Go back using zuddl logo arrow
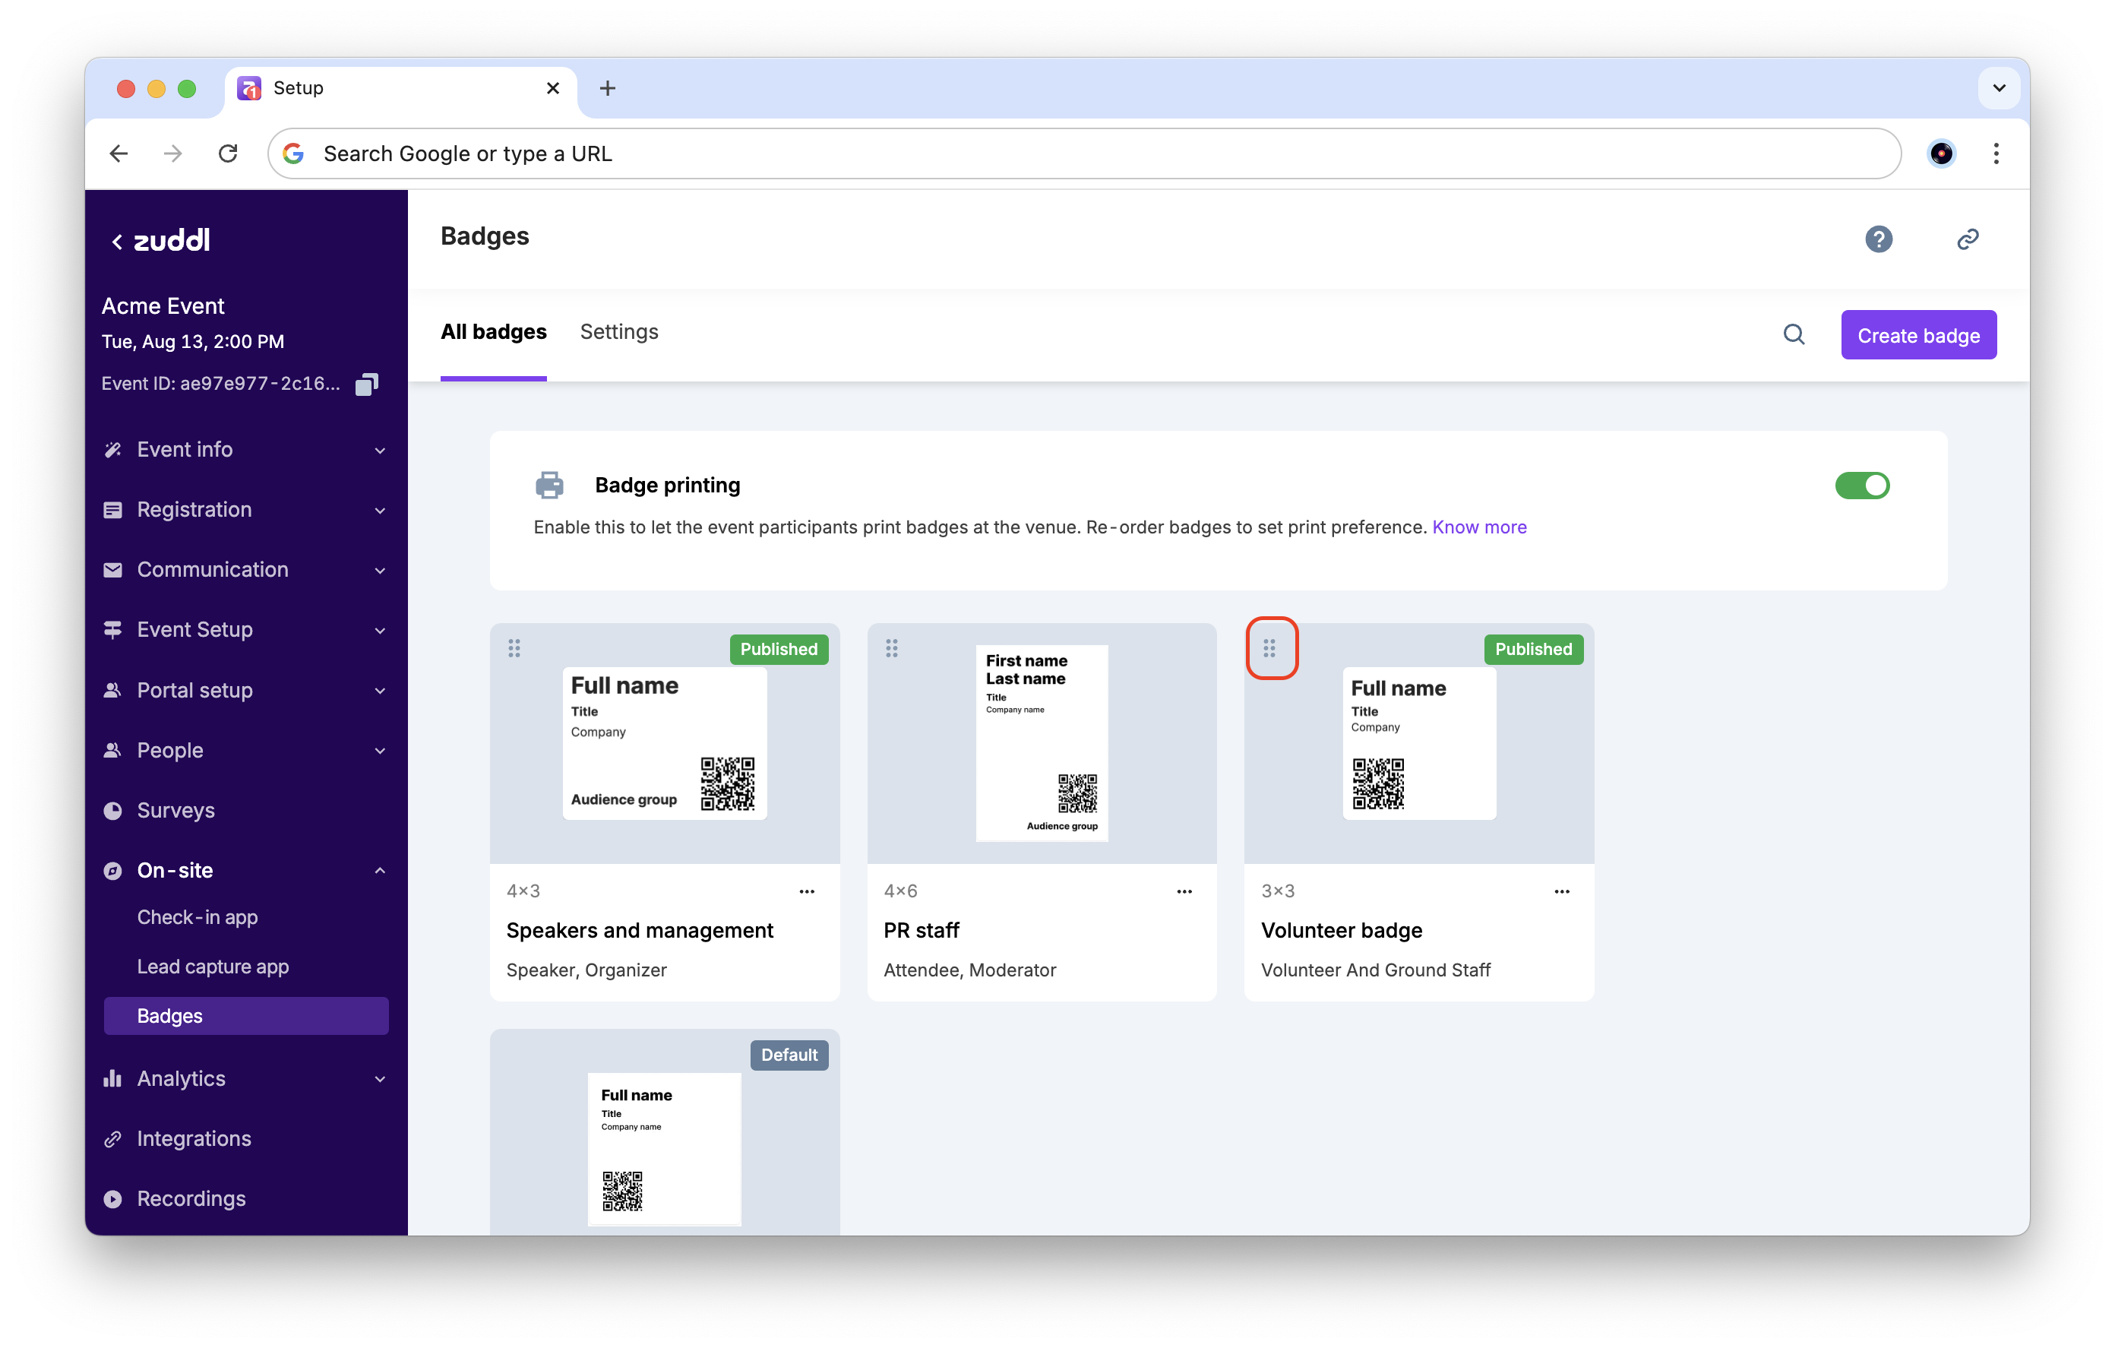Screen dimensions: 2115x1348 click(118, 242)
